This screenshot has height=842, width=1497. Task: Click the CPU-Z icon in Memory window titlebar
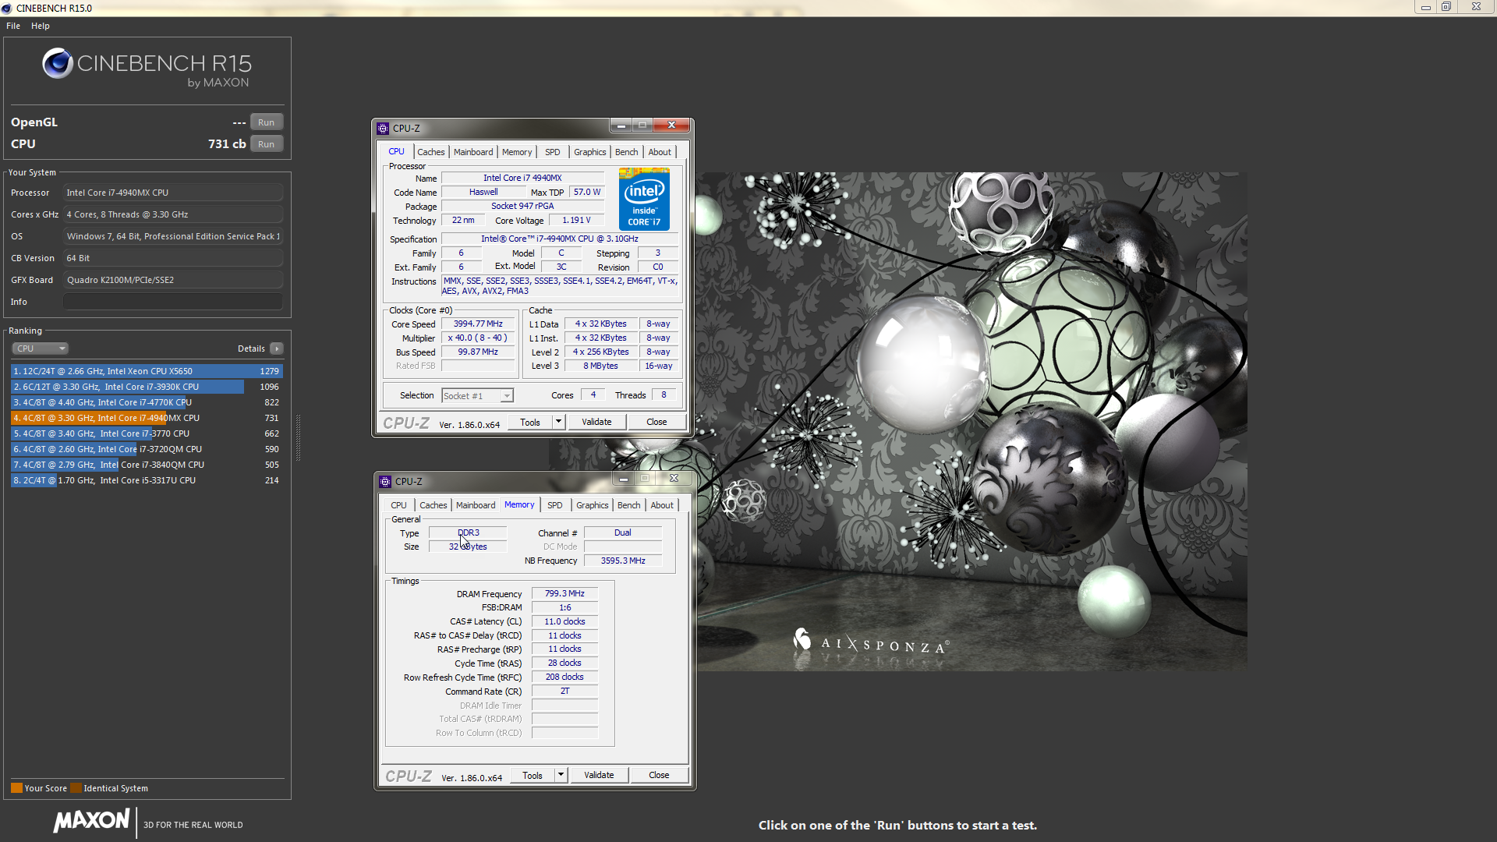(385, 482)
